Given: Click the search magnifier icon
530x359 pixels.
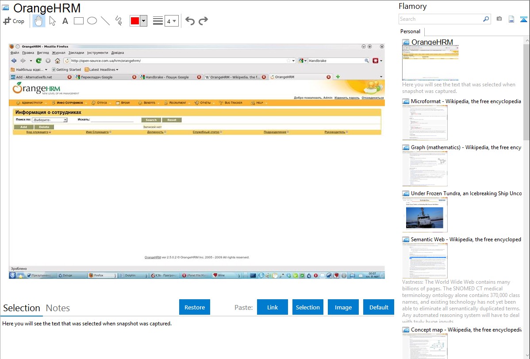Looking at the screenshot, I should 486,19.
